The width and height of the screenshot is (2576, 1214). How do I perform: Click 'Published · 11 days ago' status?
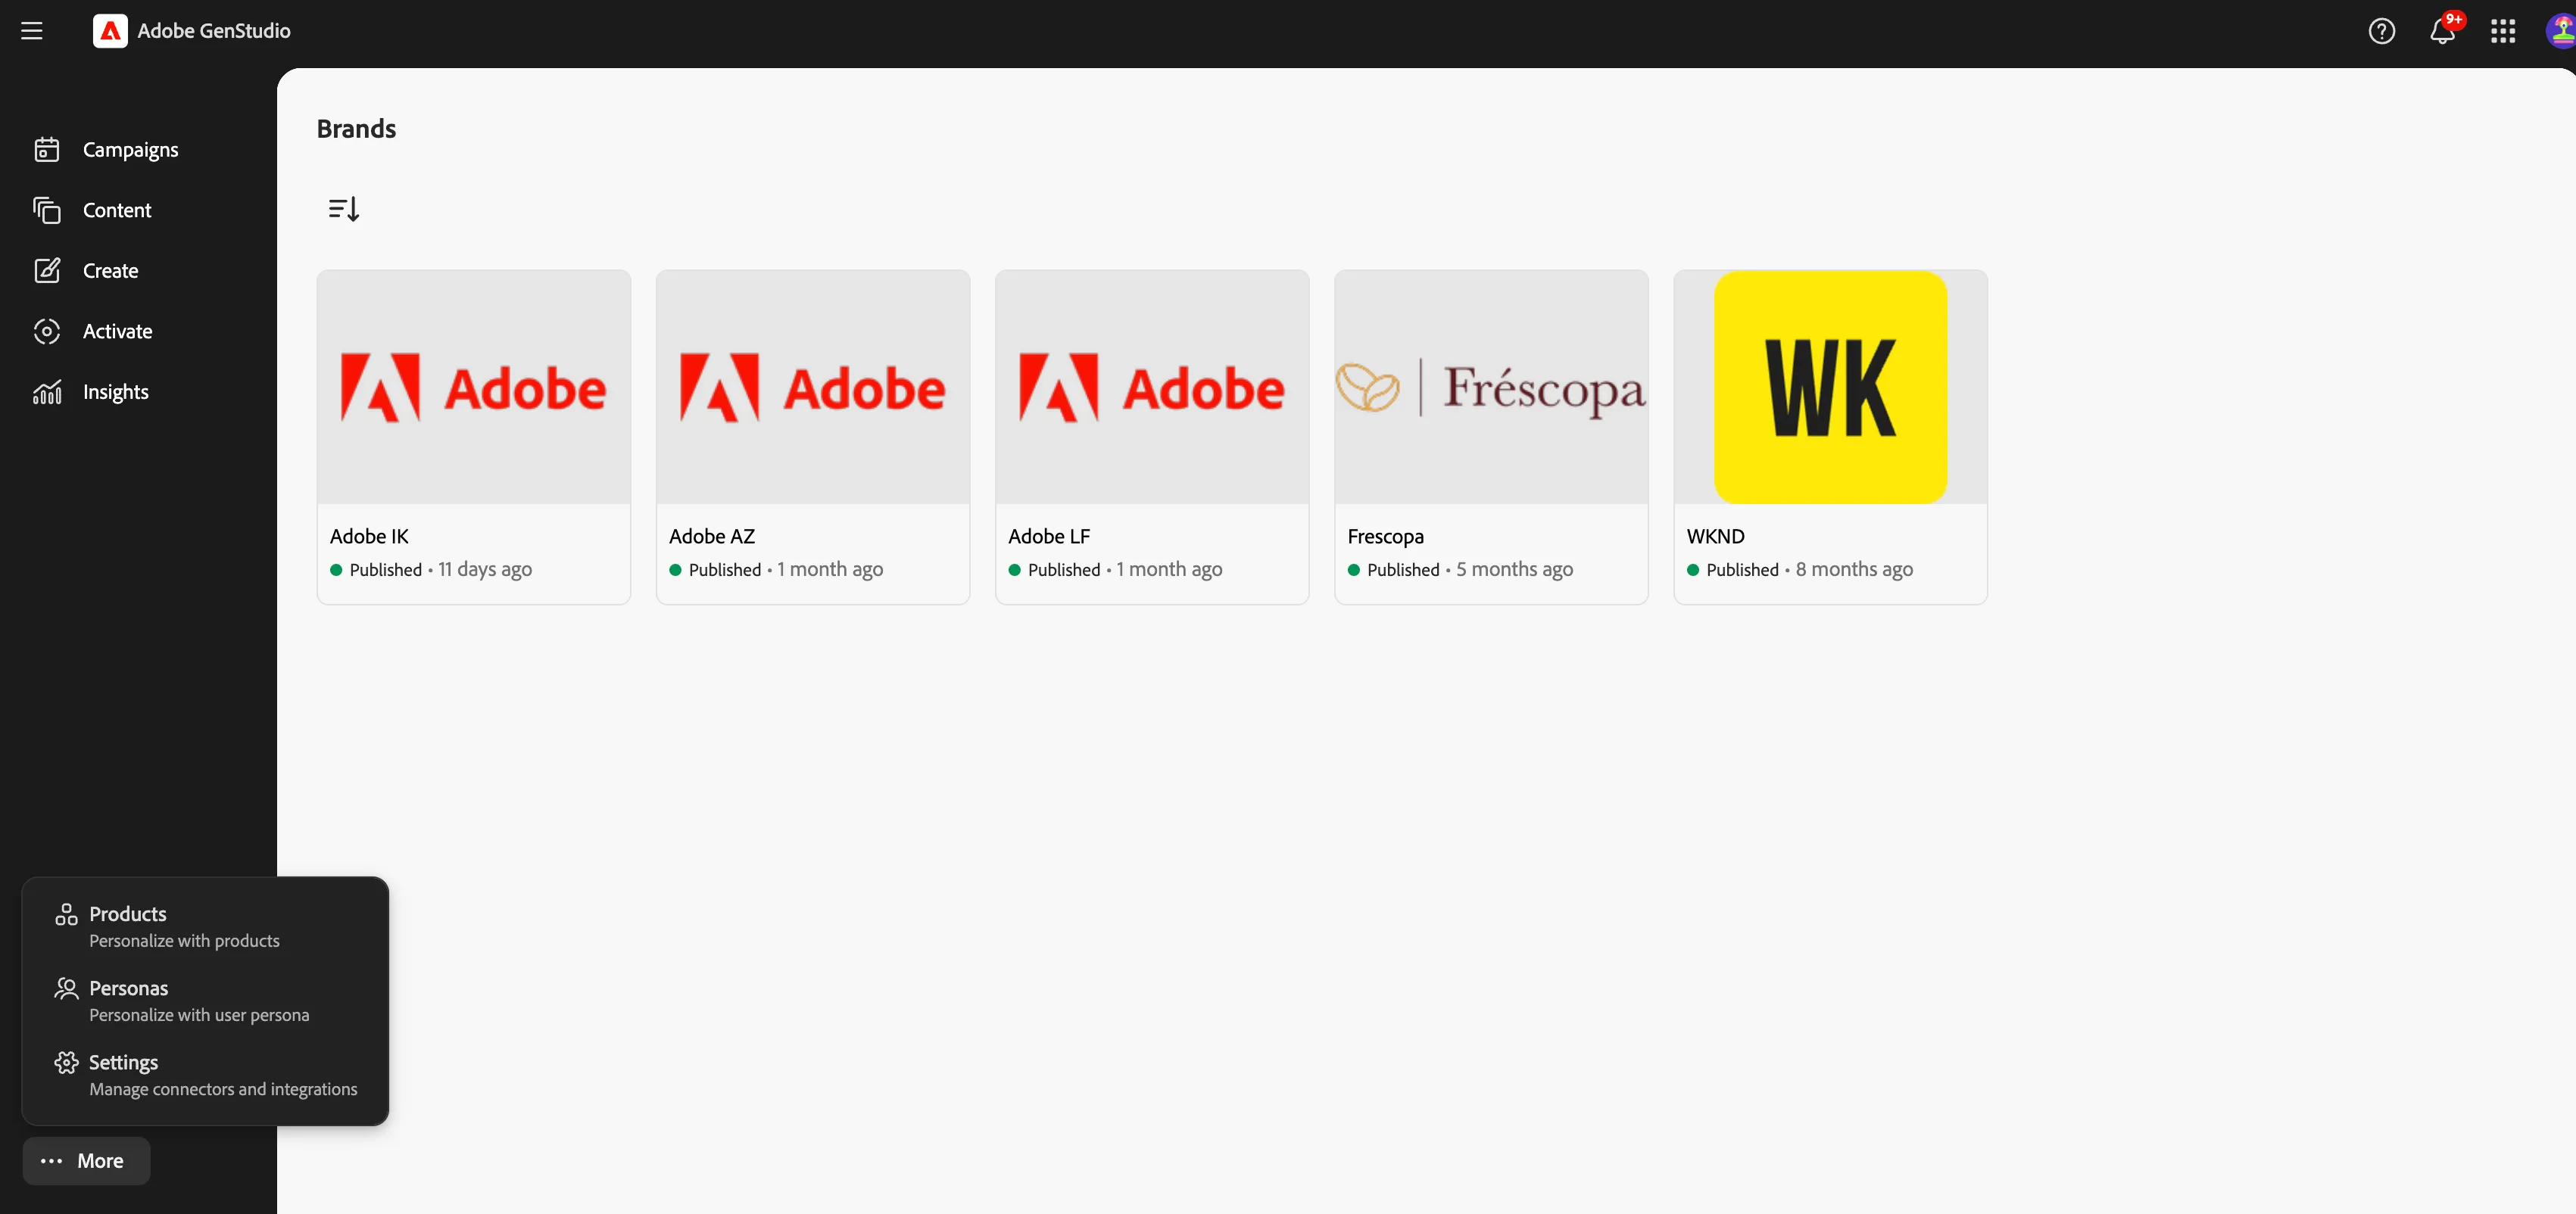[431, 569]
